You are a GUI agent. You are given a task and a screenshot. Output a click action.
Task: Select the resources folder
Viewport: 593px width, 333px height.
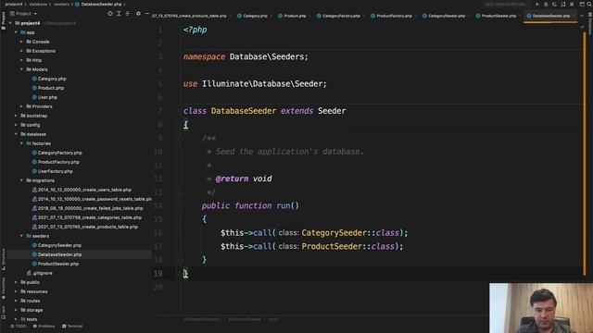[37, 291]
